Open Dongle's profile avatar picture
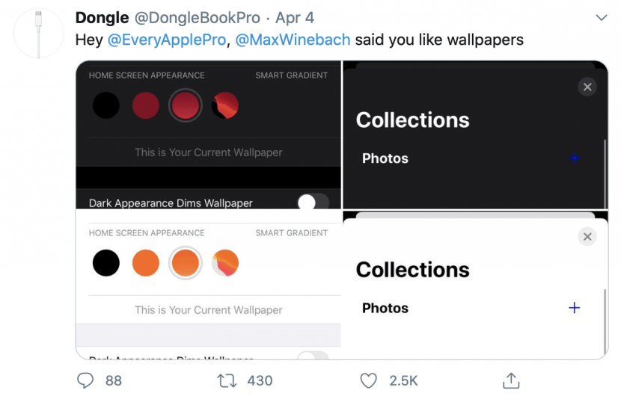 38,34
